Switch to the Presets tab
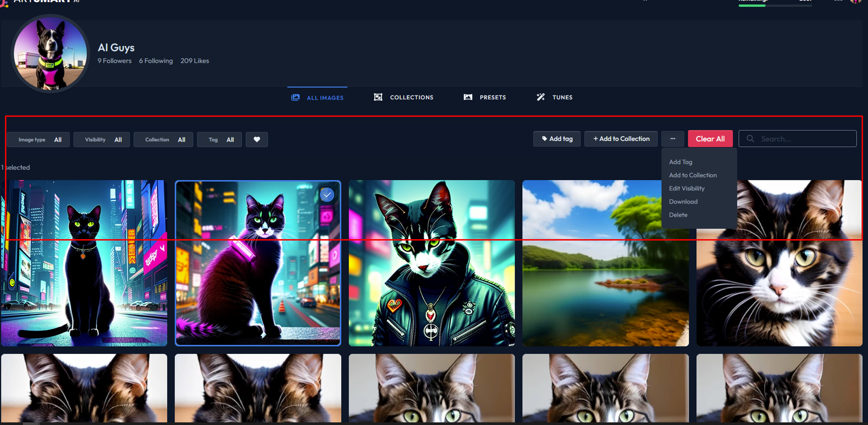 (485, 97)
